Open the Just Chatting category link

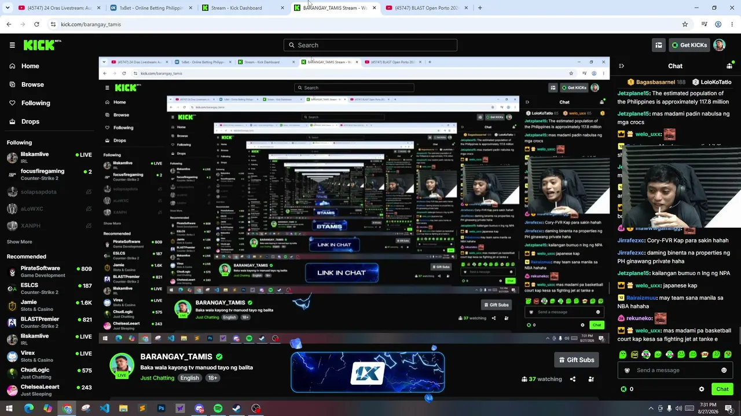click(157, 378)
